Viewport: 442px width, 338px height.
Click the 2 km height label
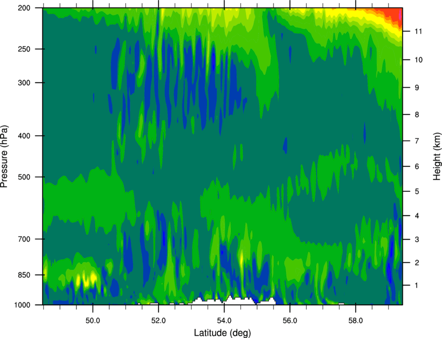(417, 263)
